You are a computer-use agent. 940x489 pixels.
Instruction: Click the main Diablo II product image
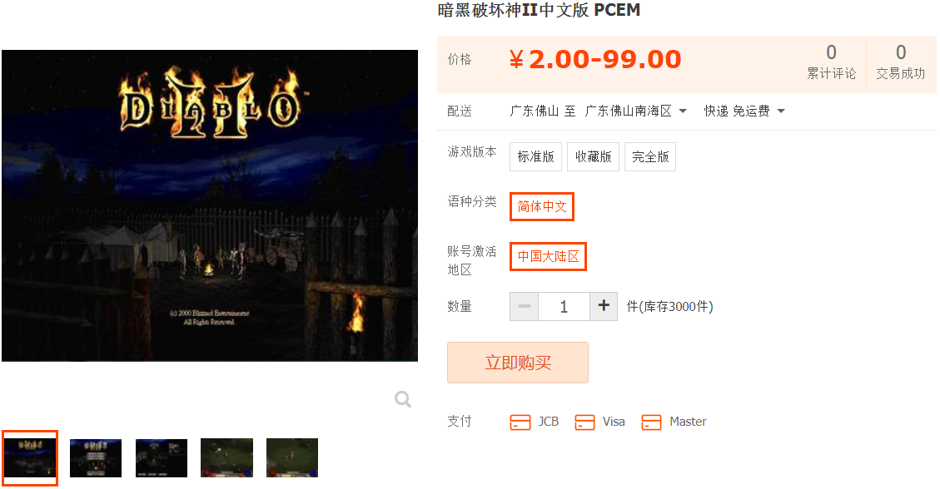pyautogui.click(x=210, y=205)
